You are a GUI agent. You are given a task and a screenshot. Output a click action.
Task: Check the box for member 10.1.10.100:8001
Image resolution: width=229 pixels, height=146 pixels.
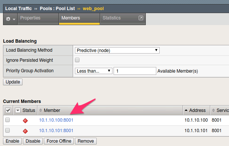[x=7, y=120]
